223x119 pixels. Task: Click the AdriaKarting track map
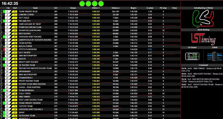coord(203,19)
